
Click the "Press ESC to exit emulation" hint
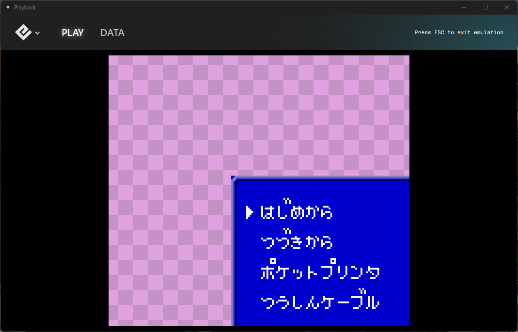(x=459, y=32)
